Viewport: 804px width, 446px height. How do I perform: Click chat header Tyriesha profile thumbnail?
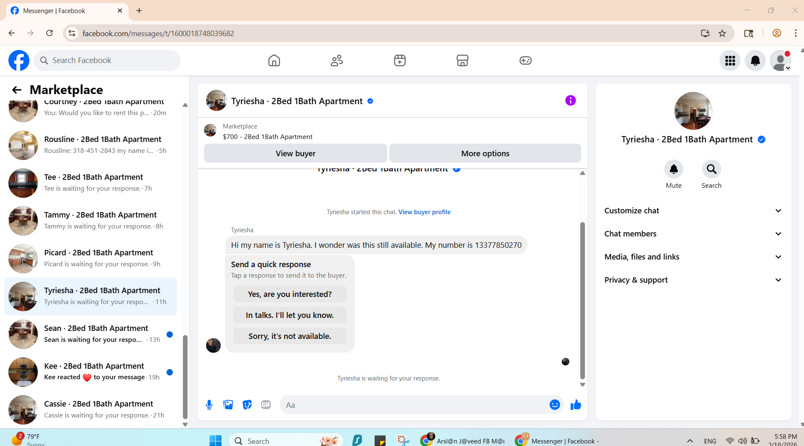coord(216,100)
